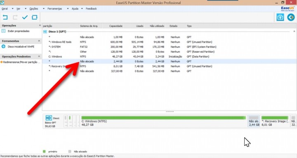Open the Ajuda menu
The image size is (297, 158).
pos(75,9)
